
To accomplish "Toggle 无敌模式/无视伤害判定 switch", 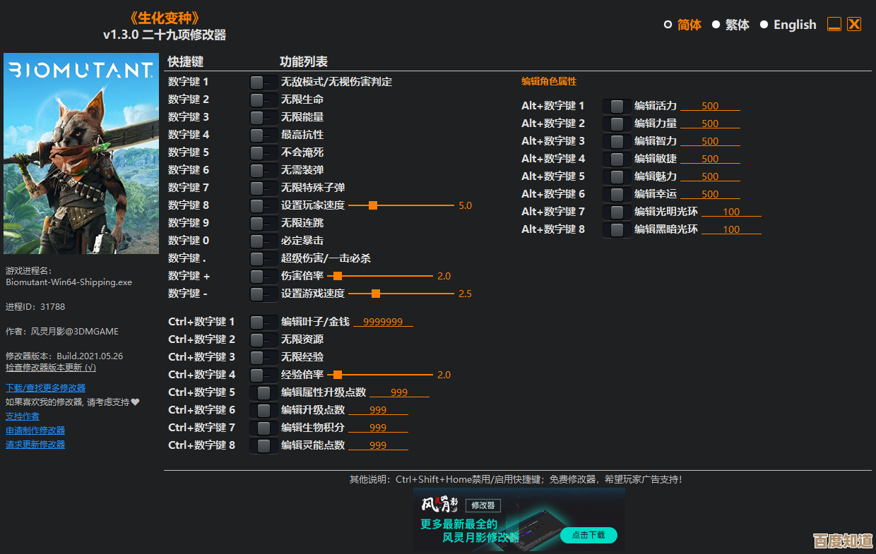I will [x=263, y=82].
